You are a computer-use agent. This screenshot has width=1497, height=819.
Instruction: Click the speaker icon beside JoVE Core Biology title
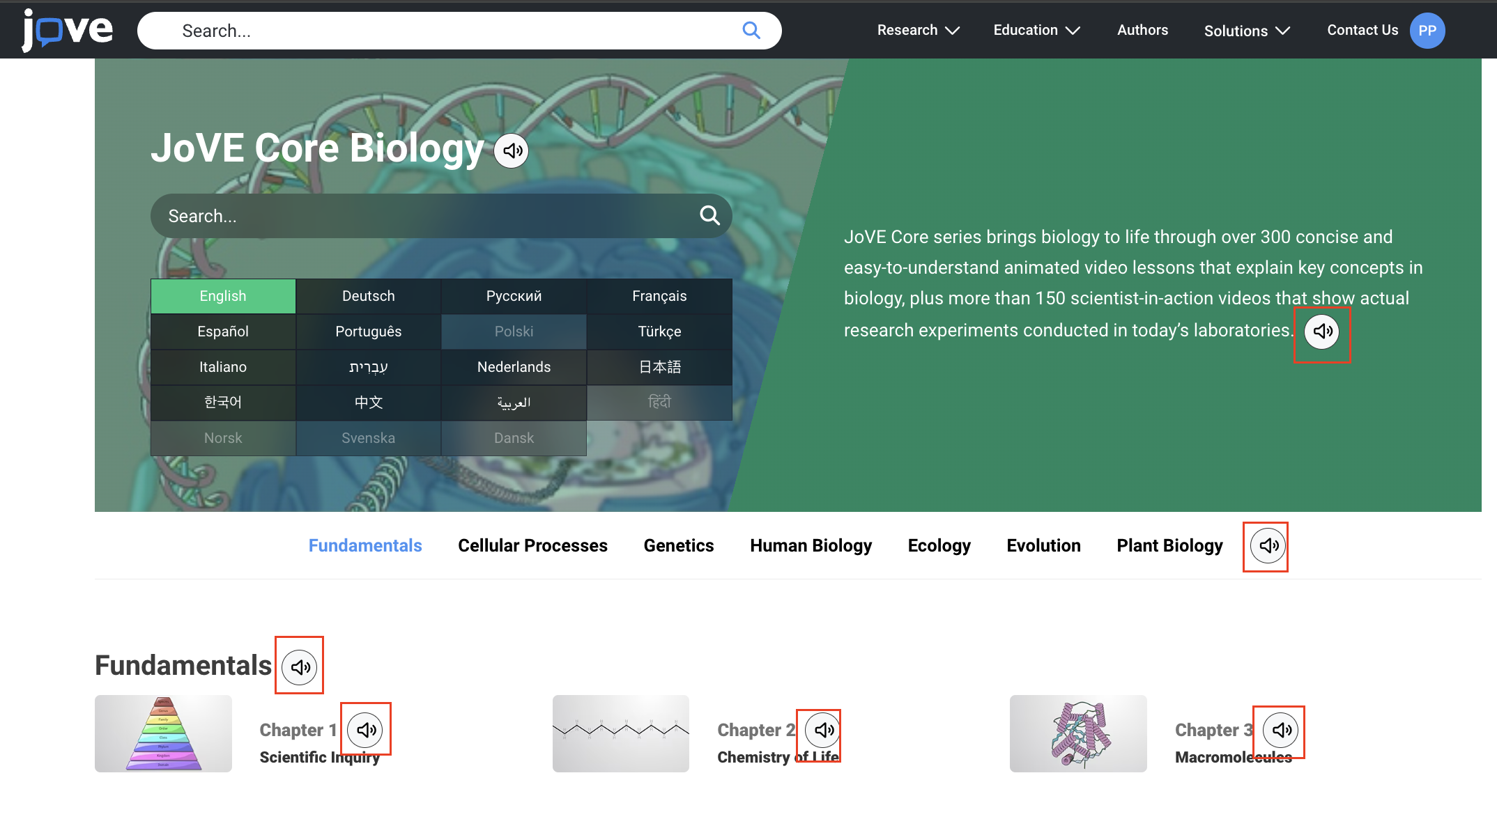pos(512,150)
